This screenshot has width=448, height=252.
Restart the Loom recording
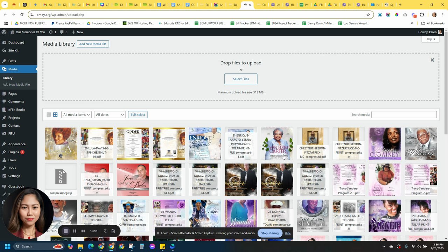pos(105,231)
